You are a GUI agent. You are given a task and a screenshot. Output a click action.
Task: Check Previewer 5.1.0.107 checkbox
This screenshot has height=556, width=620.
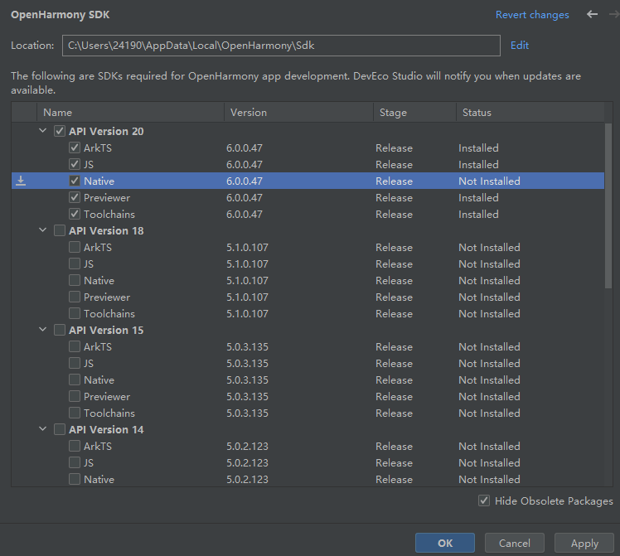click(x=75, y=297)
